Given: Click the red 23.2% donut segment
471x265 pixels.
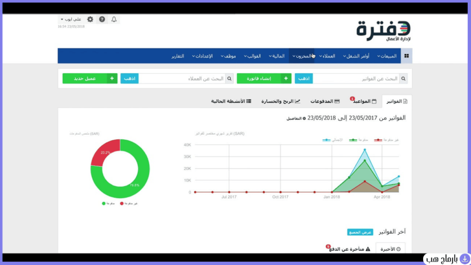Looking at the screenshot, I should point(104,153).
